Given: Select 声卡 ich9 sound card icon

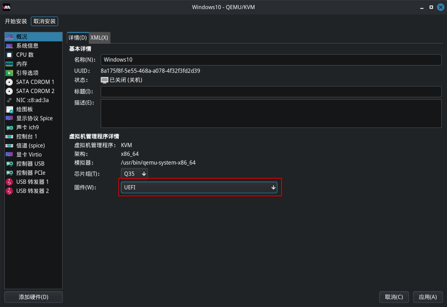Looking at the screenshot, I should coord(9,128).
